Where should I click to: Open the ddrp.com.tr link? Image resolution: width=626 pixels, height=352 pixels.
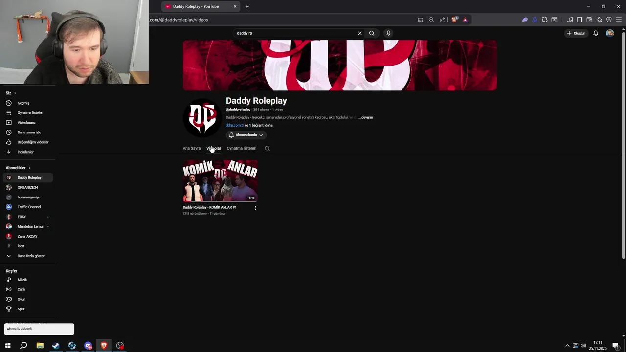point(235,125)
